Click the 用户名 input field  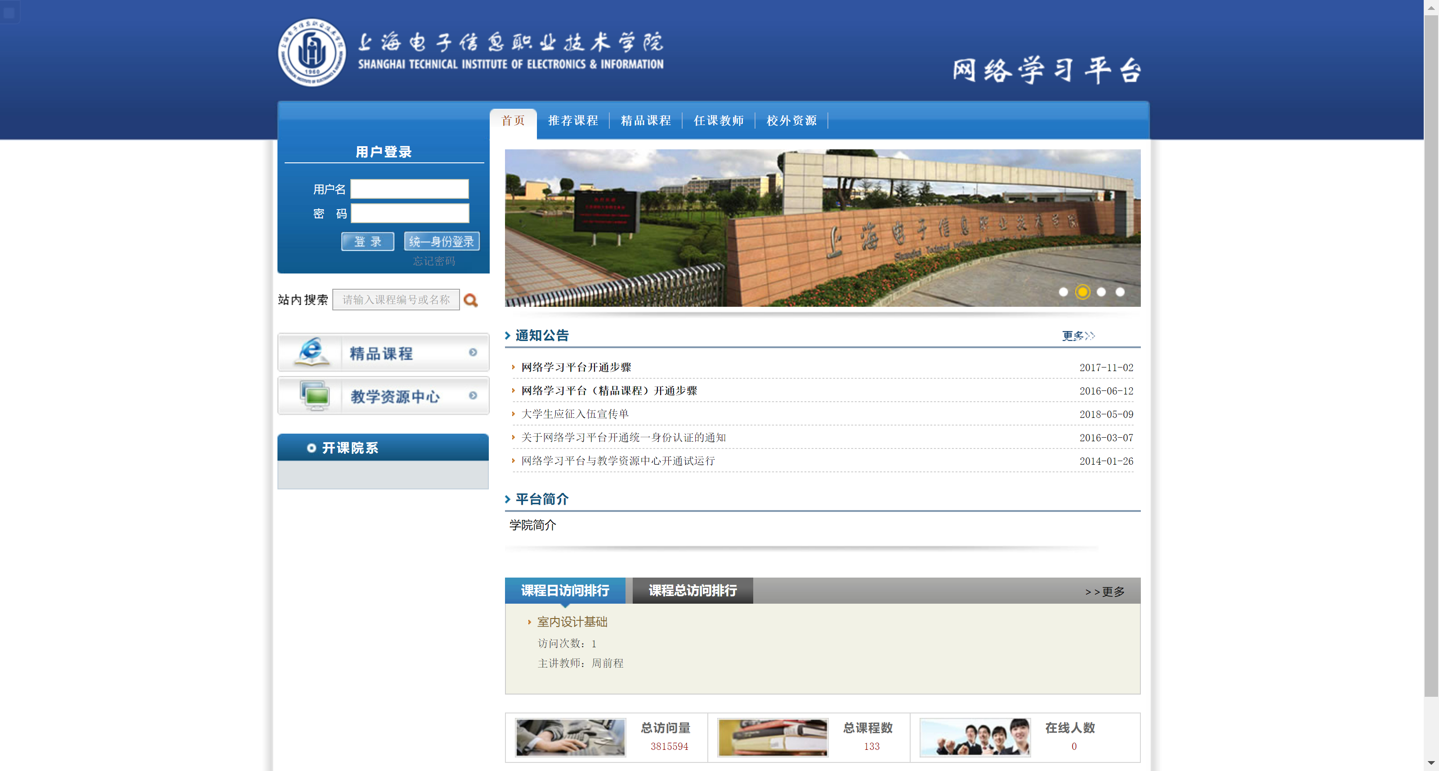tap(410, 189)
